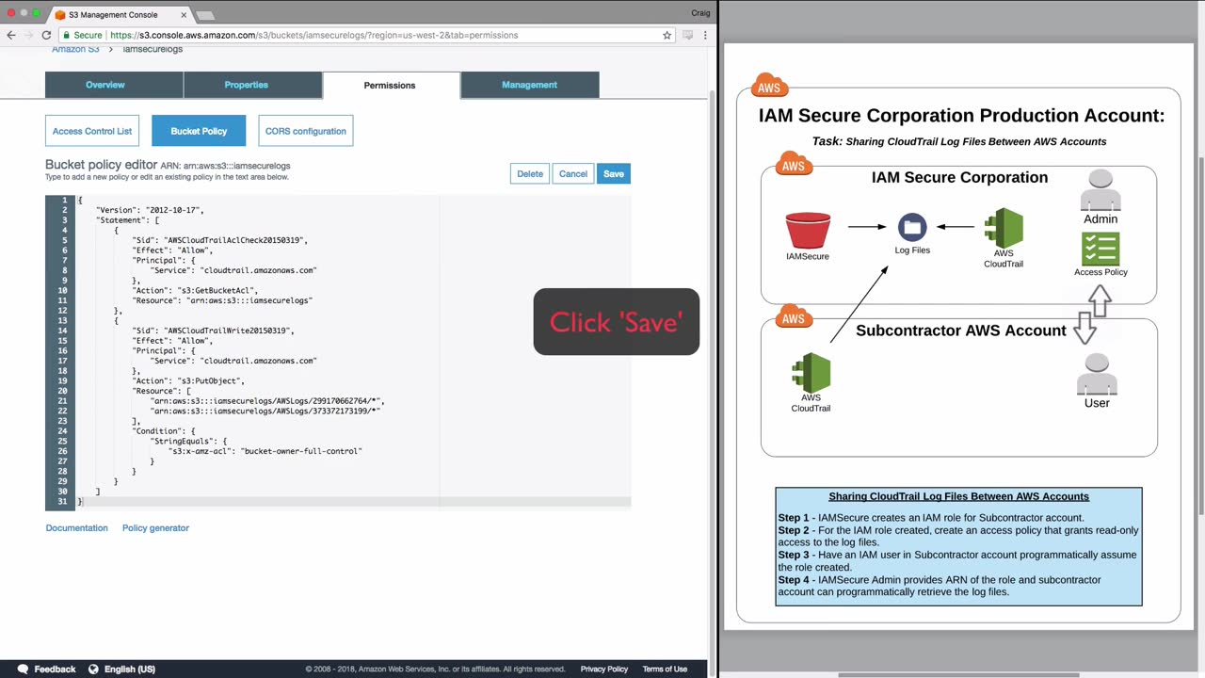This screenshot has height=678, width=1205.
Task: Click the resource line ending in 299170662764/*
Action: tap(267, 401)
